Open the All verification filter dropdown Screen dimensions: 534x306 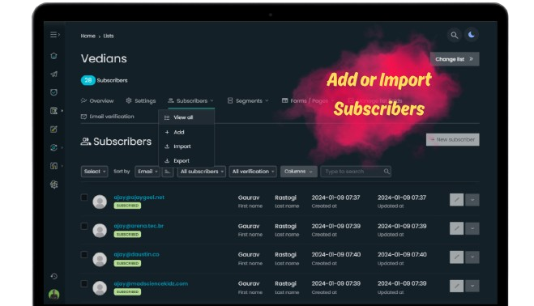click(253, 172)
